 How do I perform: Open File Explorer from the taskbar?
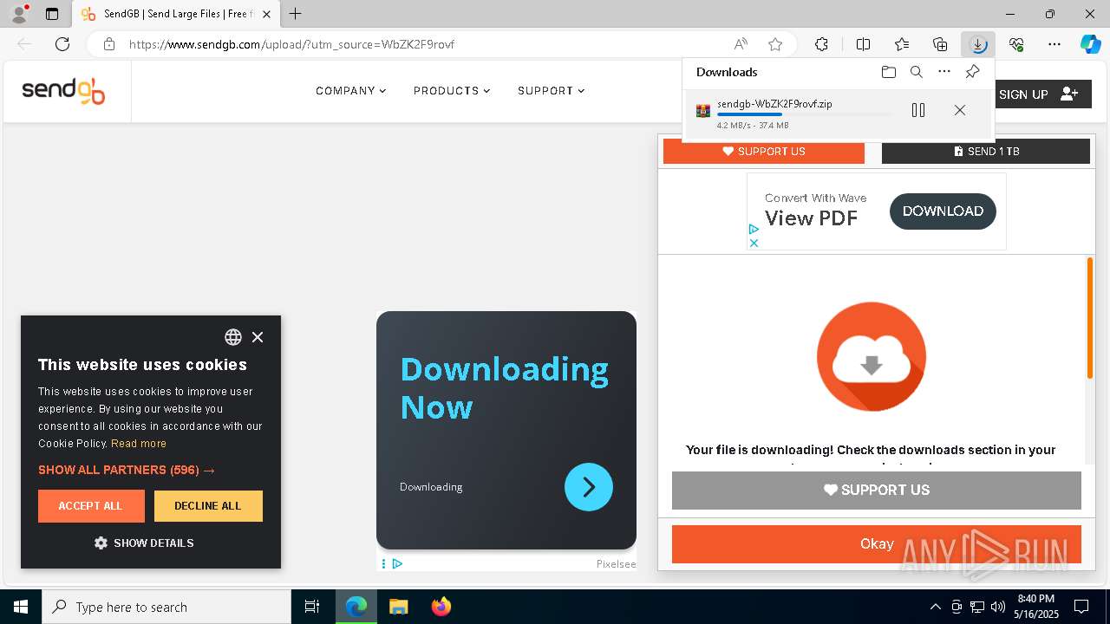[398, 607]
